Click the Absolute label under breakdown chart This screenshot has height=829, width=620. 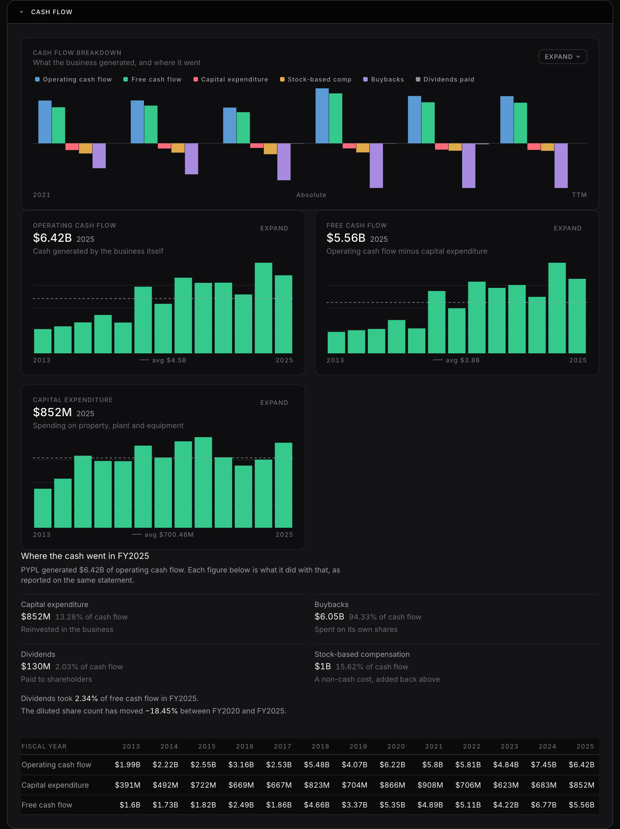[x=311, y=195]
